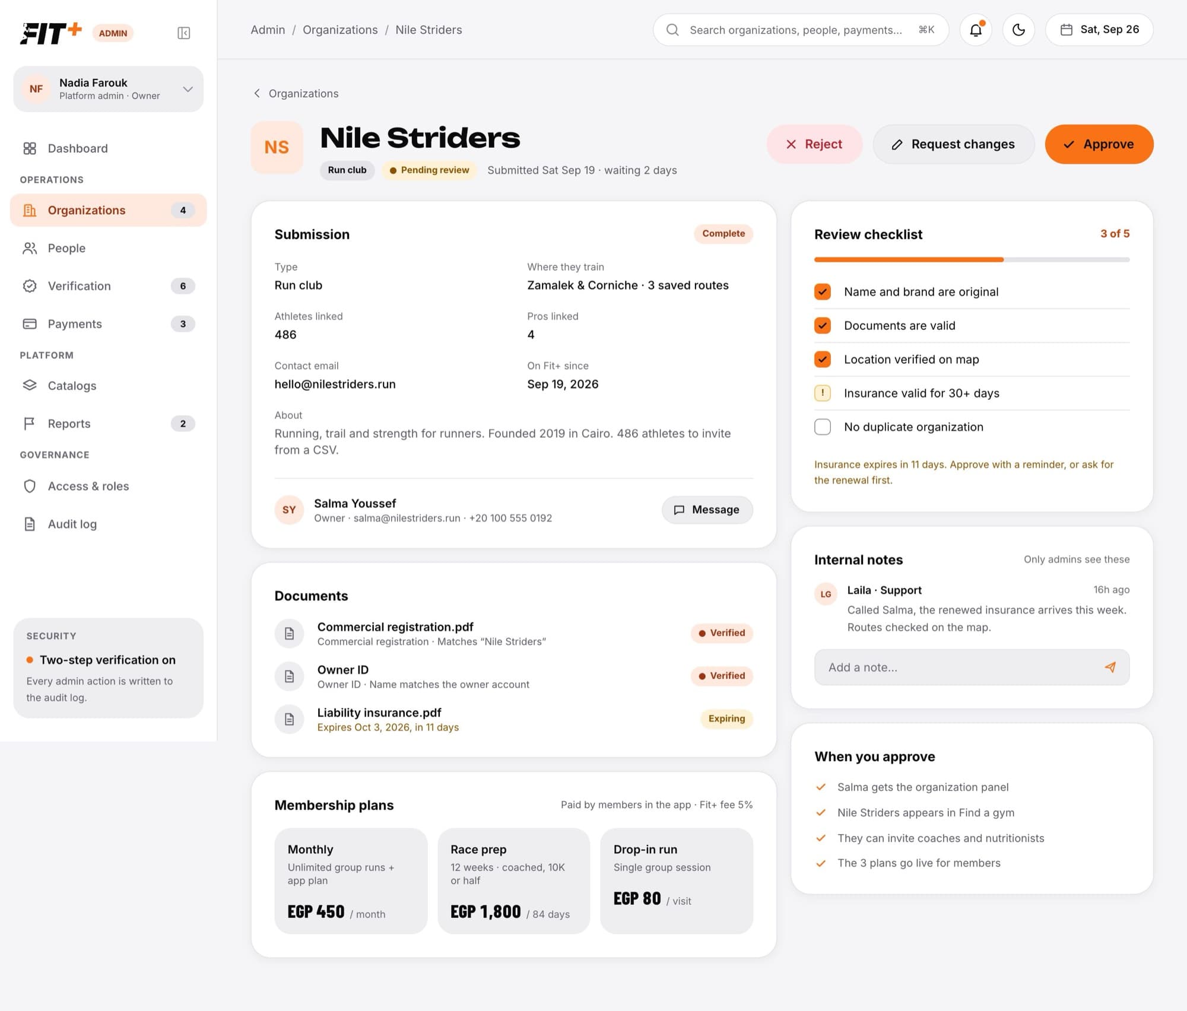Click the search organizations input field
Image resolution: width=1187 pixels, height=1011 pixels.
point(801,30)
